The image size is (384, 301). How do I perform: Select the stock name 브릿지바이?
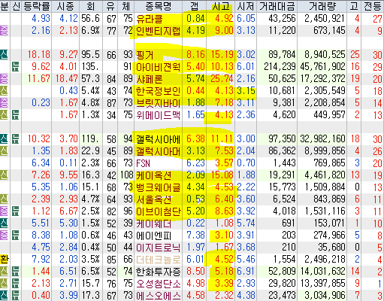click(158, 103)
